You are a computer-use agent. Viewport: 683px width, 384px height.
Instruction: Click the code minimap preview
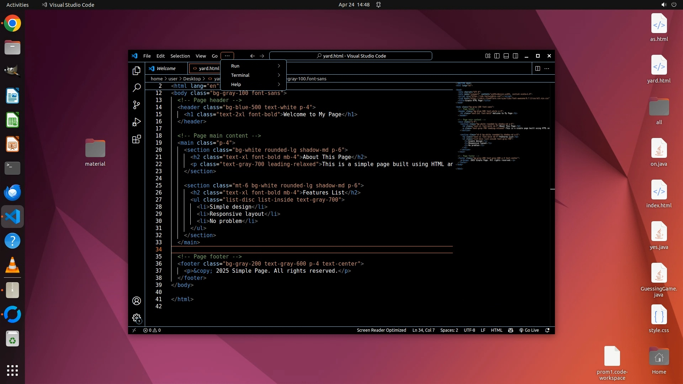(502, 124)
